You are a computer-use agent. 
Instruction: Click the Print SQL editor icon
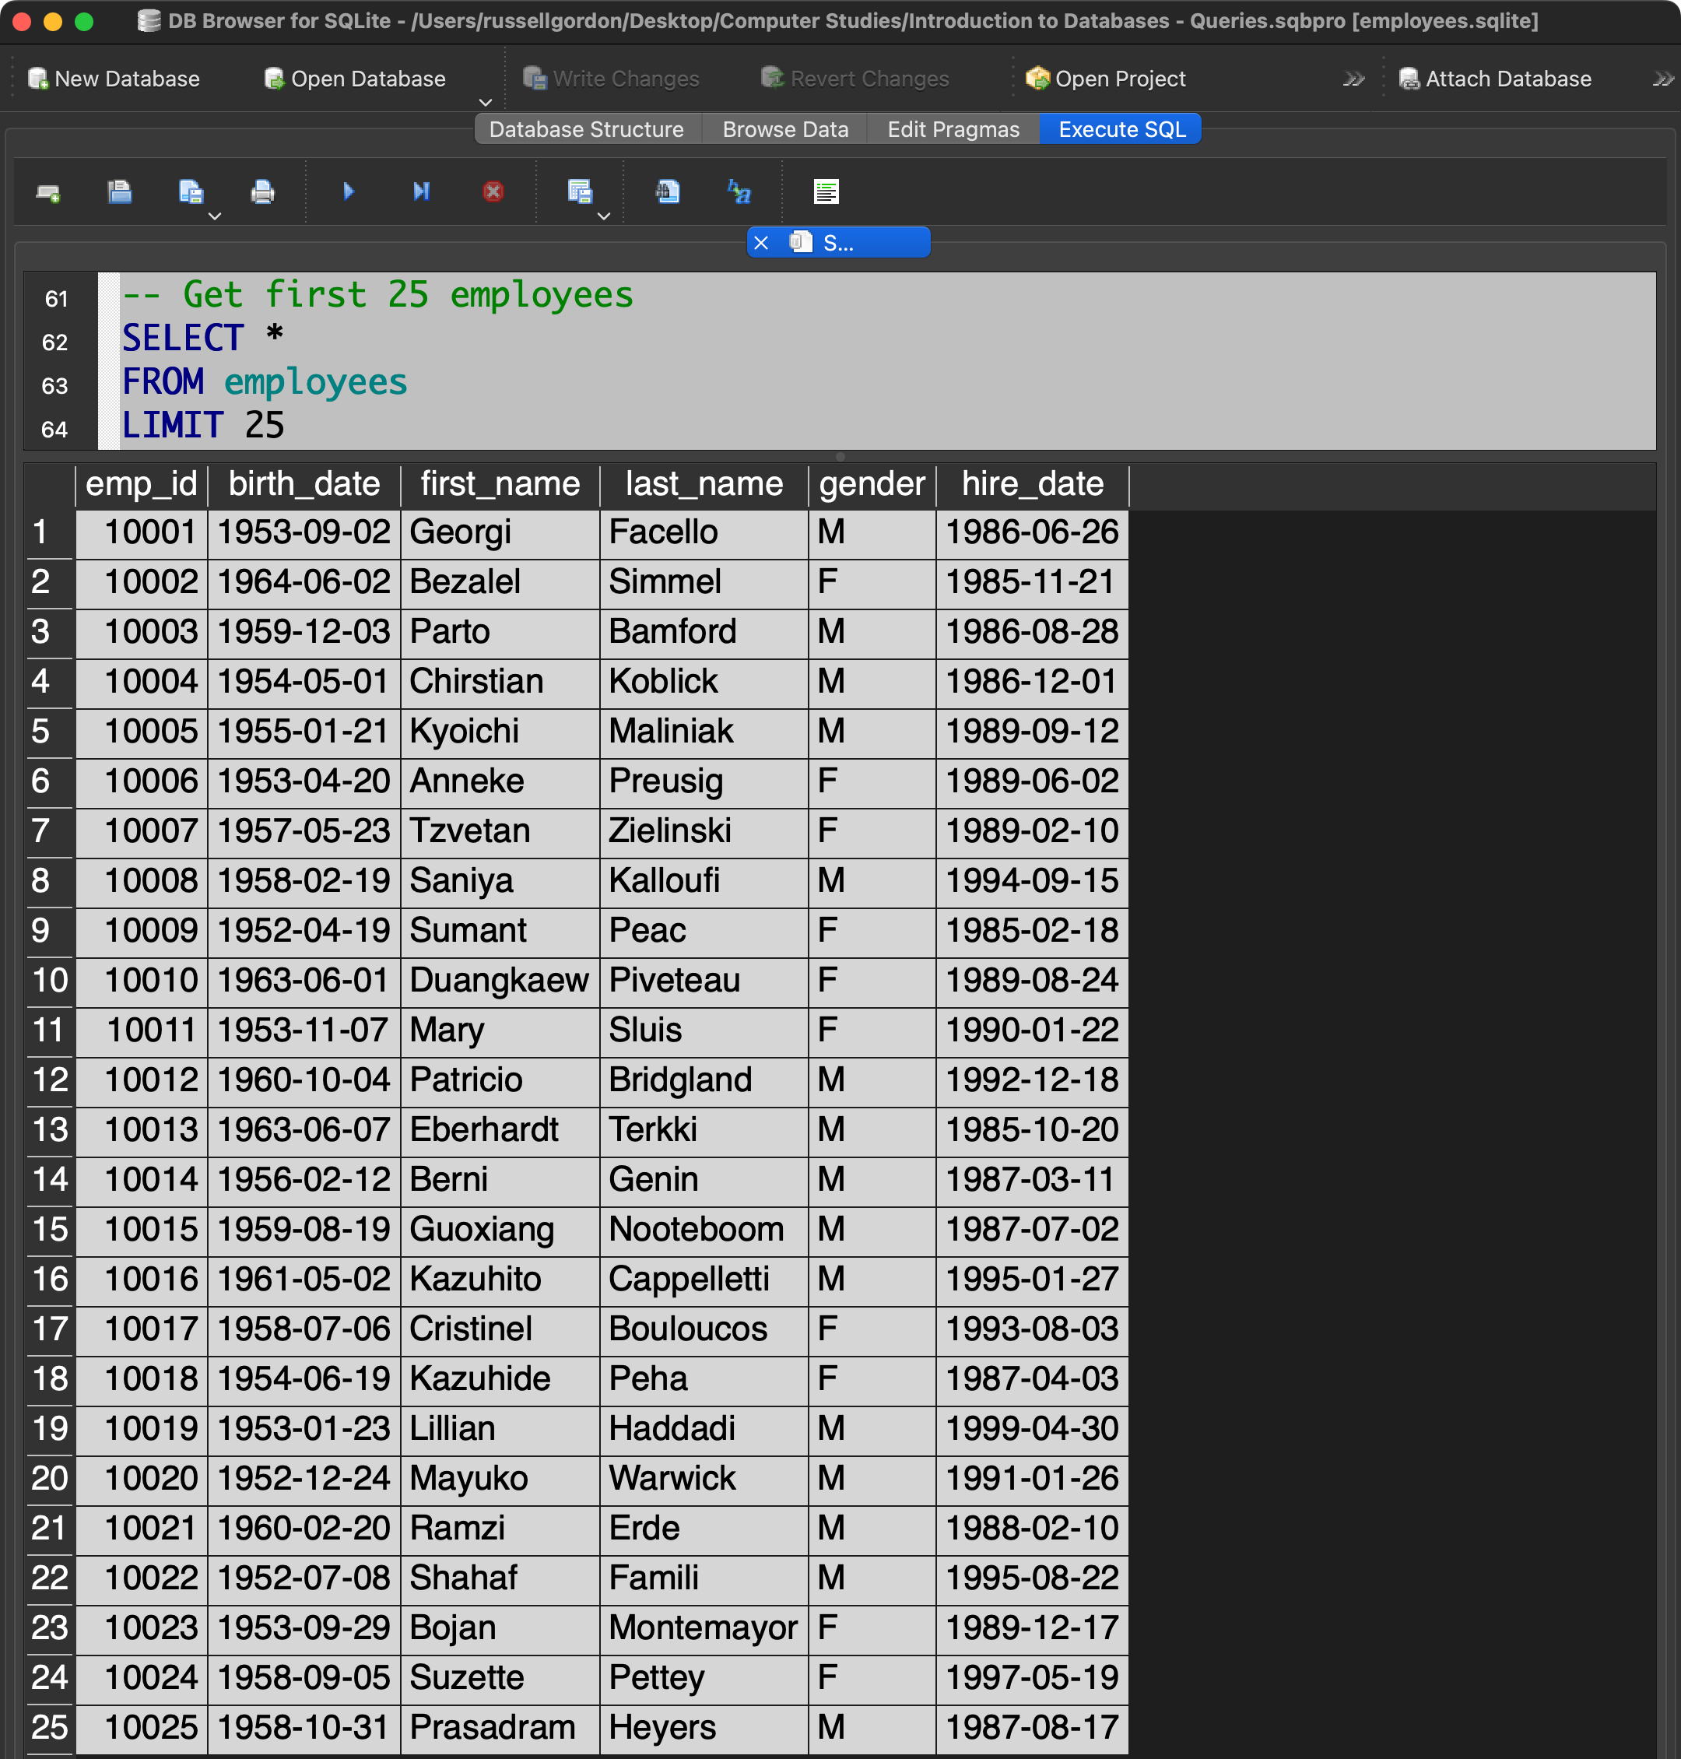(262, 191)
